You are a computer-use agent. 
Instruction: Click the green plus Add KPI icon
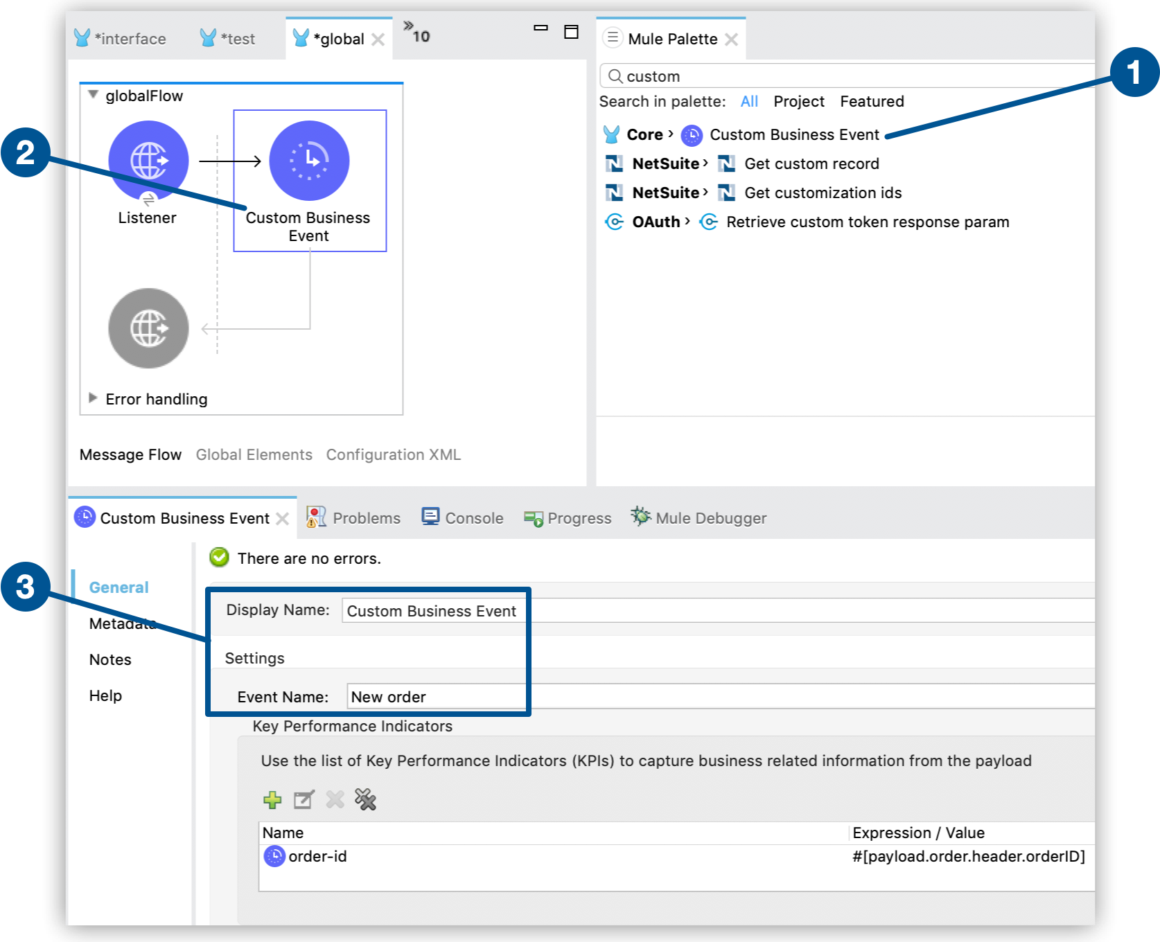tap(272, 800)
